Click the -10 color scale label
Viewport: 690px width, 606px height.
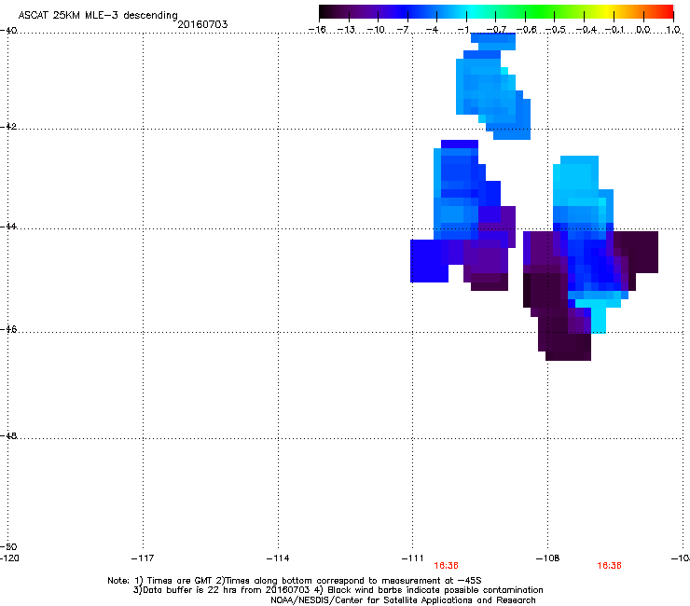point(376,30)
